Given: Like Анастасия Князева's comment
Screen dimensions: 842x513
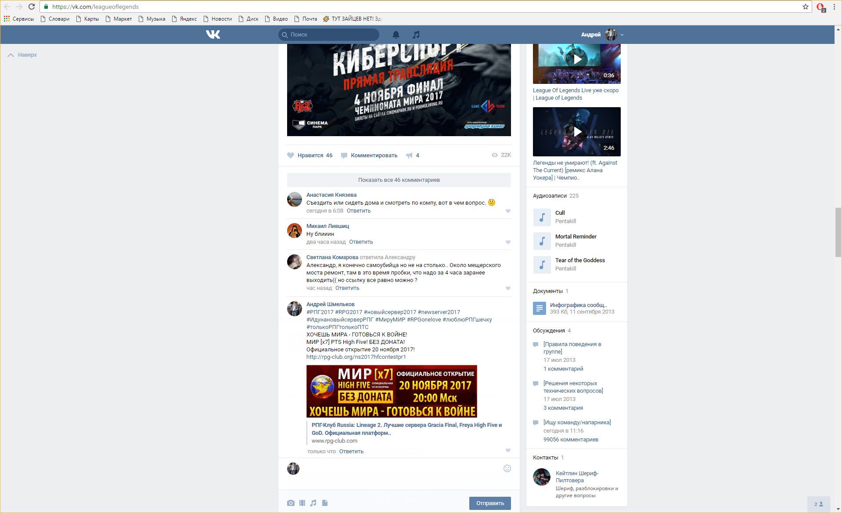Looking at the screenshot, I should tap(508, 211).
